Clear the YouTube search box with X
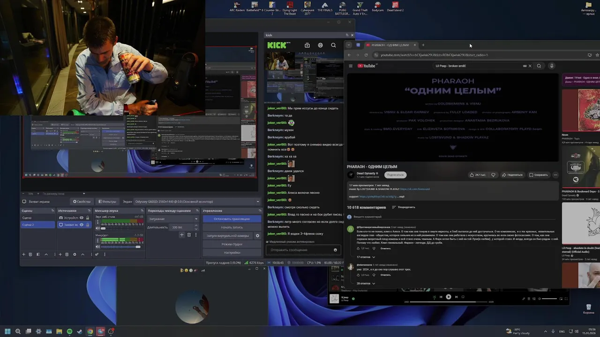The width and height of the screenshot is (600, 337). tap(530, 66)
